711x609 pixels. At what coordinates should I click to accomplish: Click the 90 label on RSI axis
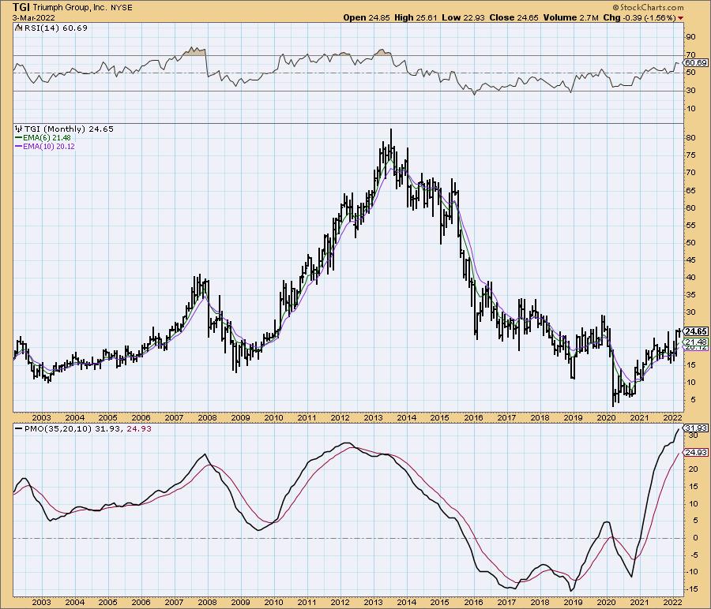(x=690, y=36)
